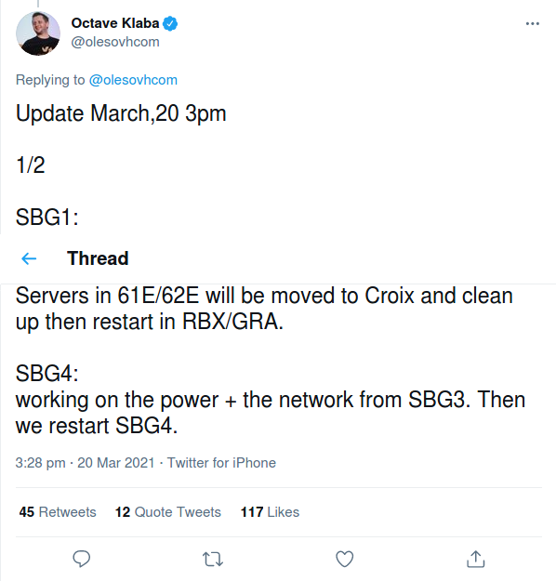Click the reply speech bubble icon
This screenshot has height=581, width=556.
pyautogui.click(x=82, y=559)
